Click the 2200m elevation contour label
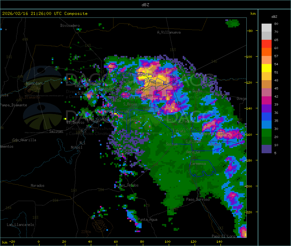This screenshot has height=246, width=291. pyautogui.click(x=86, y=232)
